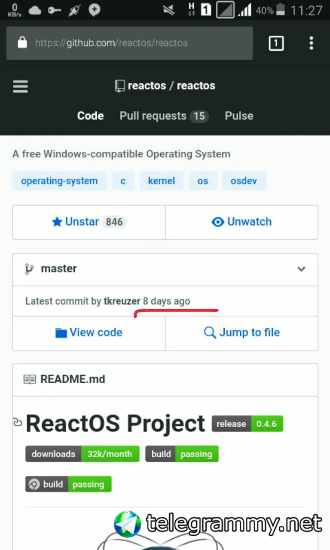This screenshot has height=550, width=330.
Task: Click the release 0.4.6 badge
Action: [247, 424]
